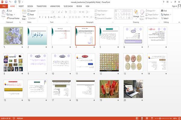Toggle Bold formatting
Image resolution: width=181 pixels, height=120 pixels.
[x=40, y=17]
